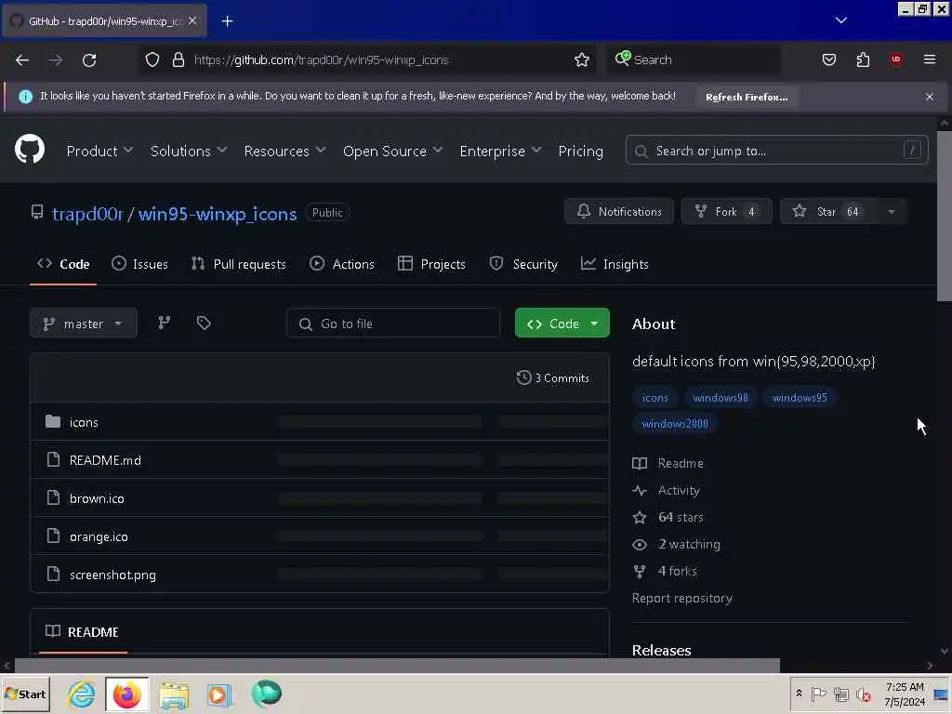Select the icons topic tag

pos(654,398)
